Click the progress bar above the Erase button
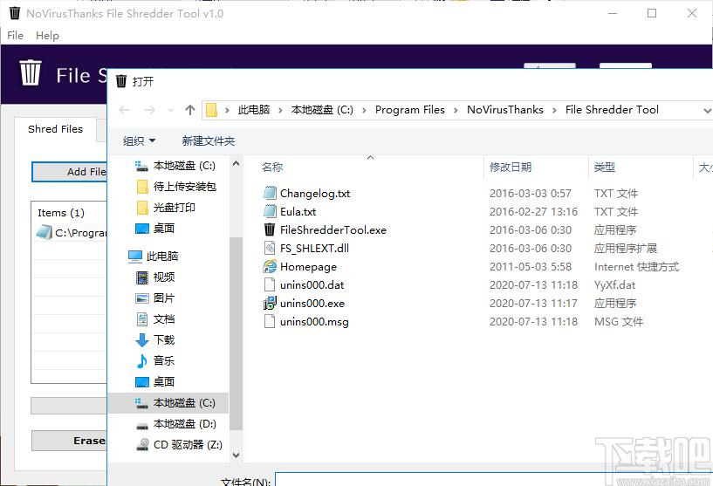Viewport: 713px width, 486px height. 69,406
